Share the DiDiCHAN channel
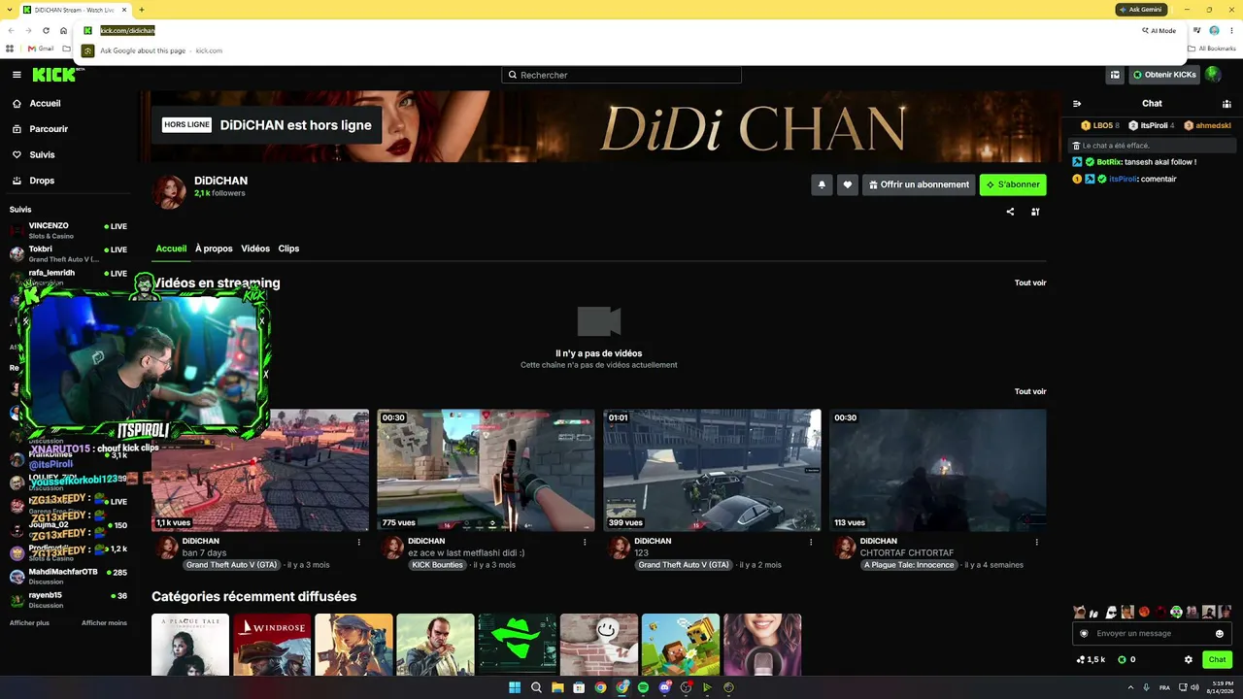The image size is (1243, 699). (1010, 212)
